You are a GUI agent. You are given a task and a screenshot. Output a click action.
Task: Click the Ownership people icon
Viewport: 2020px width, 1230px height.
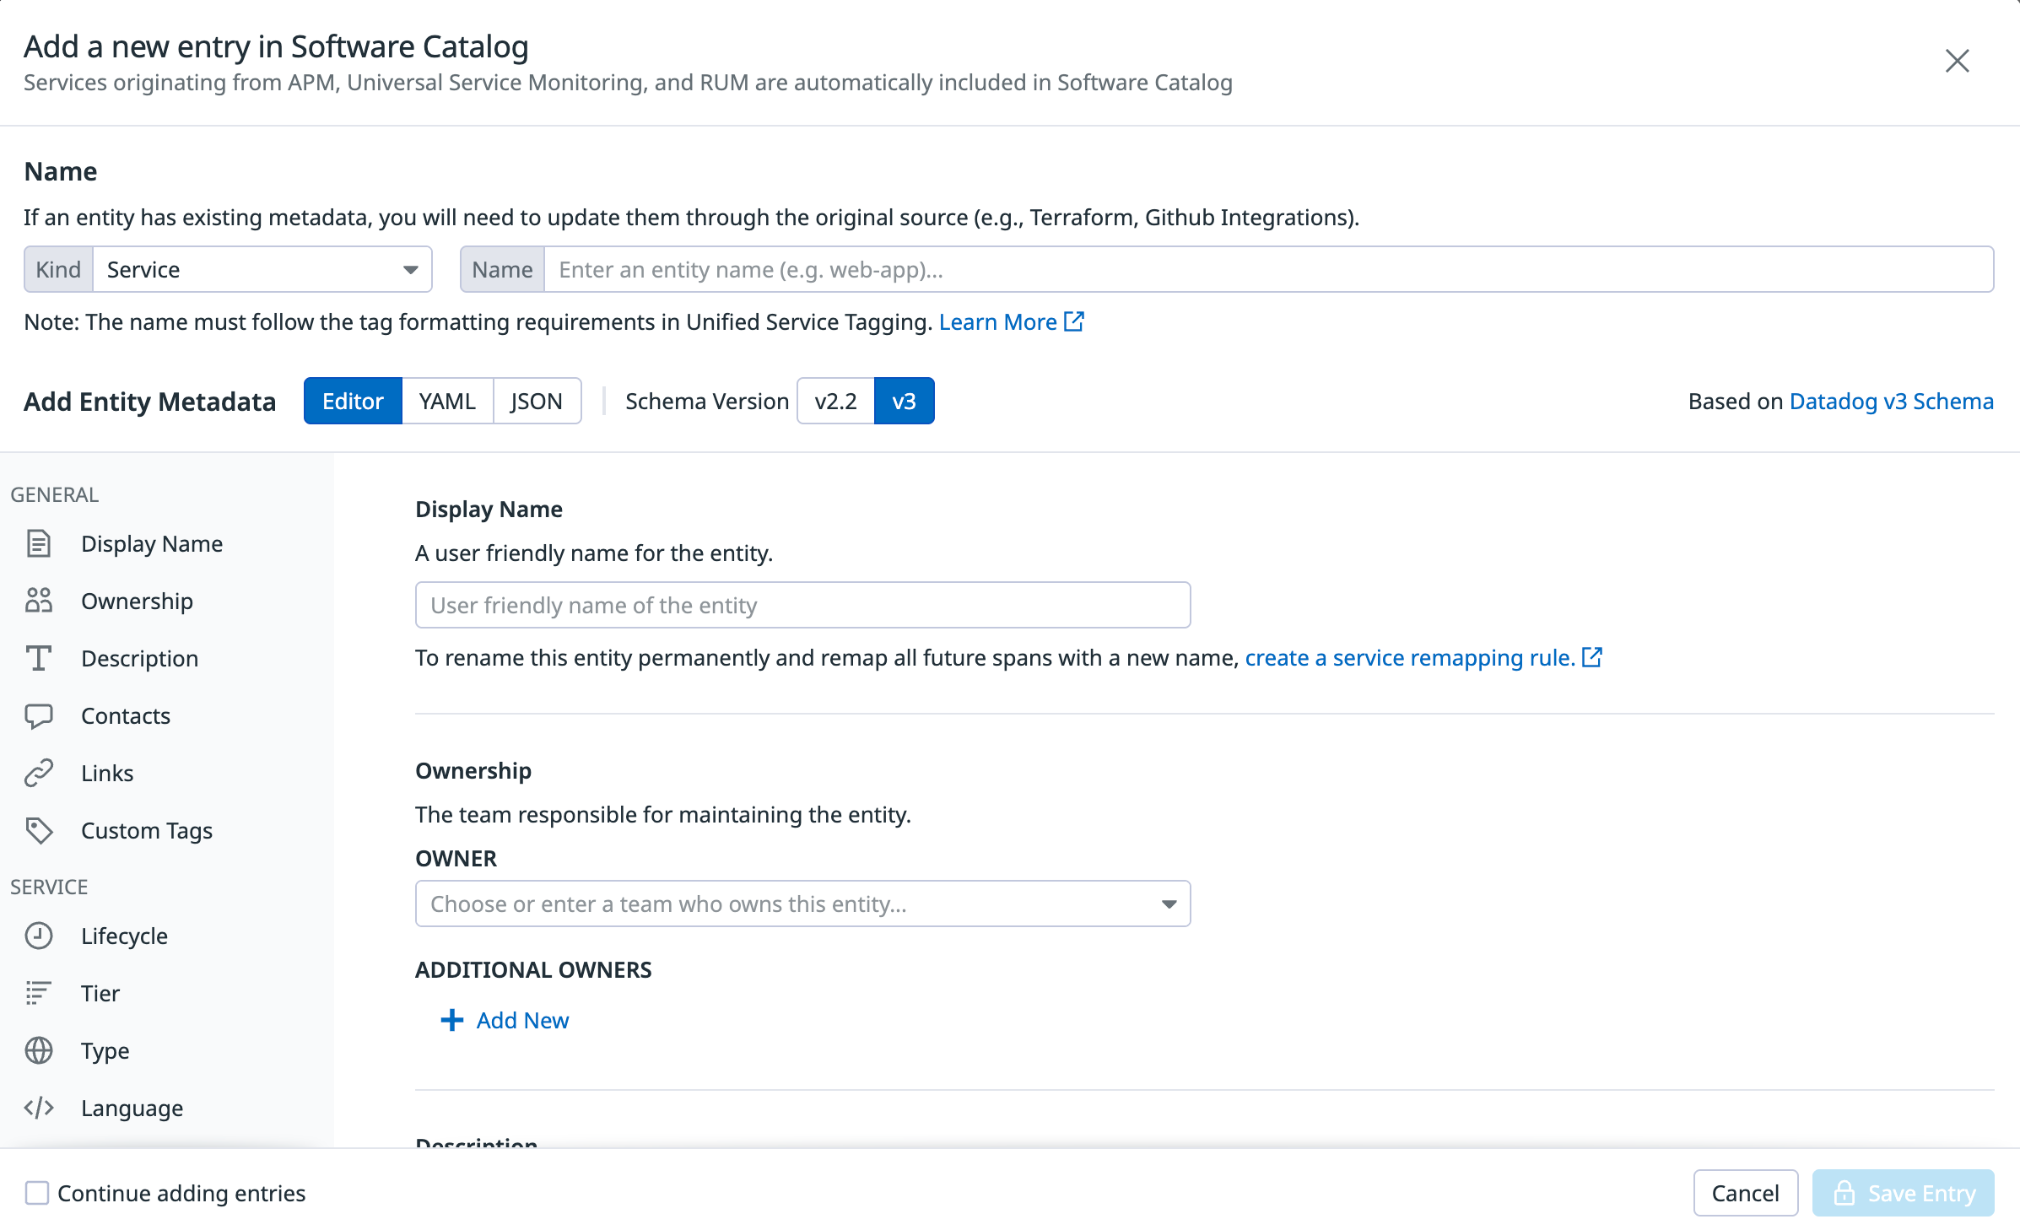pyautogui.click(x=39, y=601)
